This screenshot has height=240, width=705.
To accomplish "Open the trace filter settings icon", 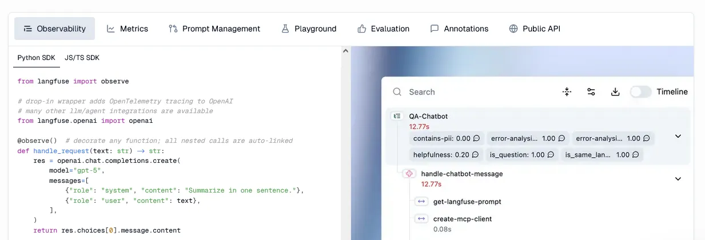I will point(591,92).
